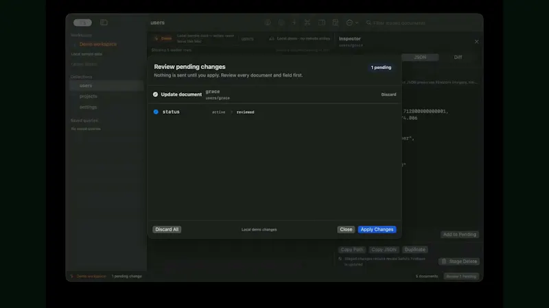Click Copy JSON in the Inspector

384,250
